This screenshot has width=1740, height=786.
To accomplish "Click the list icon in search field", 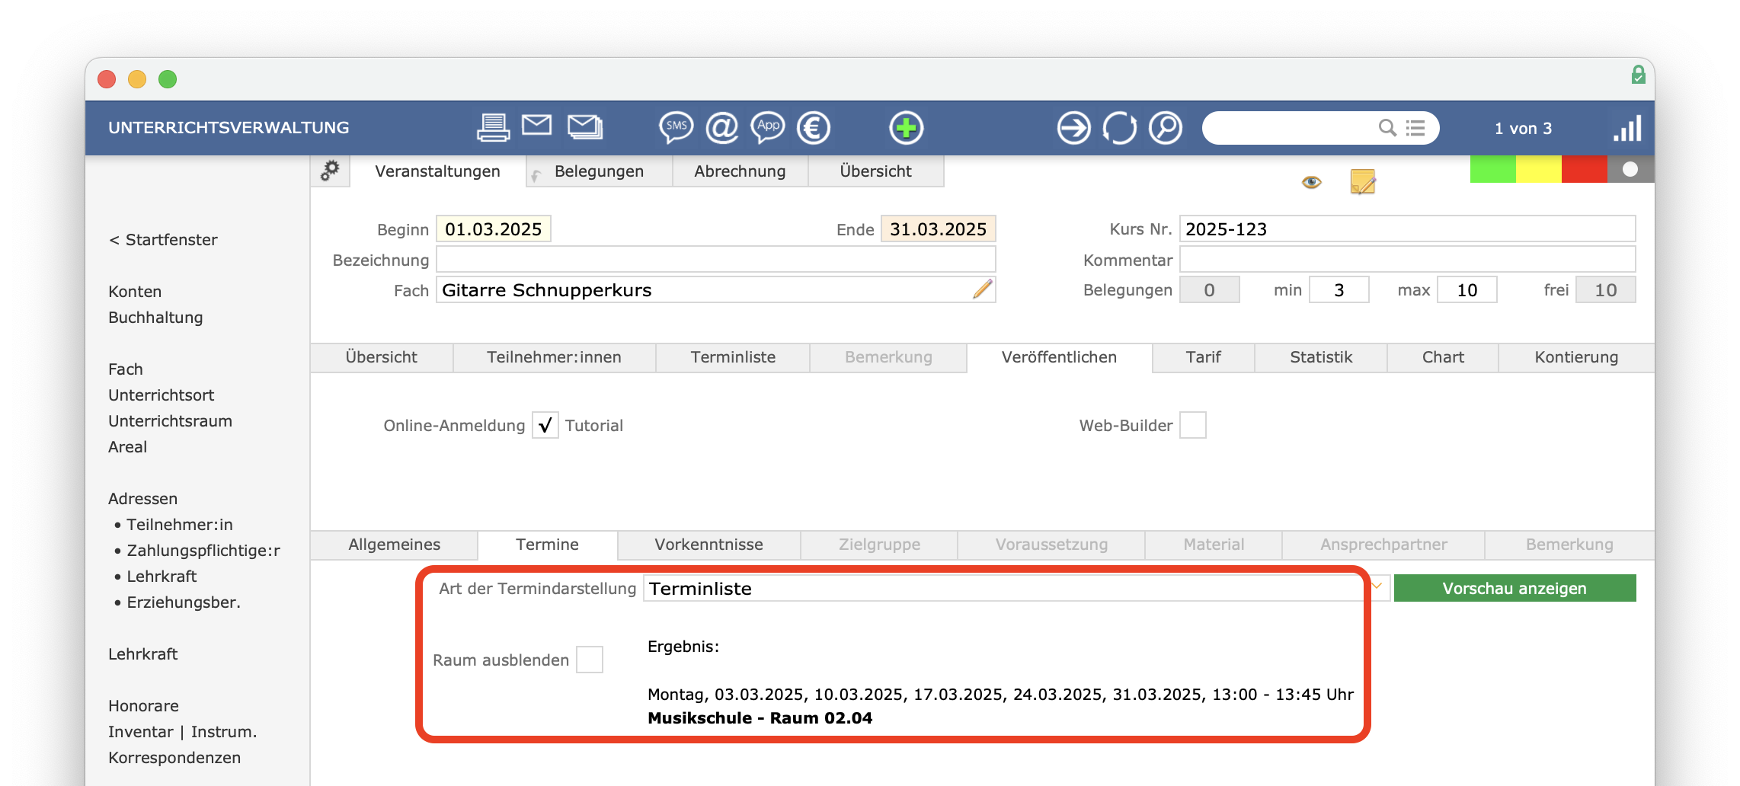I will [x=1415, y=128].
